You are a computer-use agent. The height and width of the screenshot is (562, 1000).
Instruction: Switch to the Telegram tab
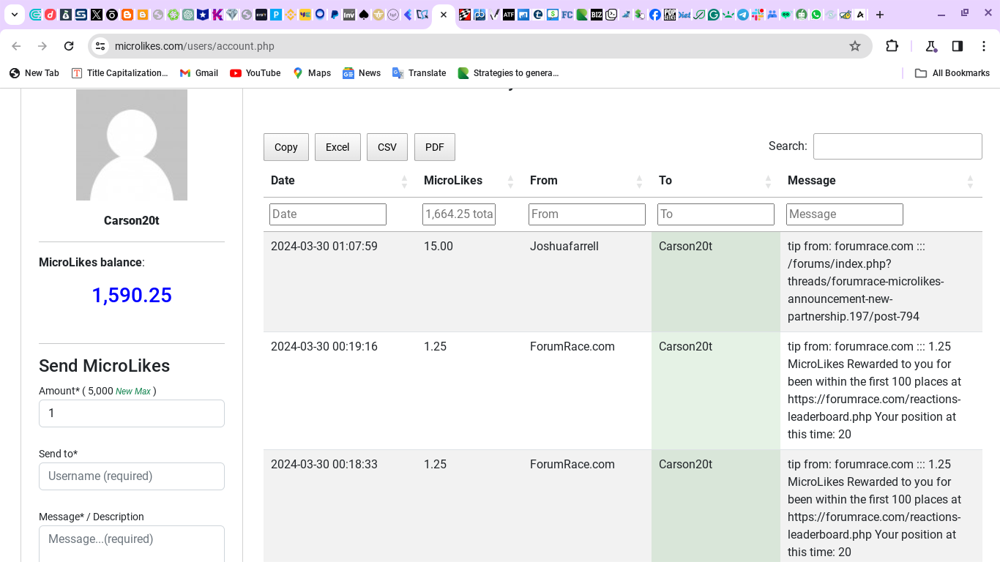[x=742, y=15]
